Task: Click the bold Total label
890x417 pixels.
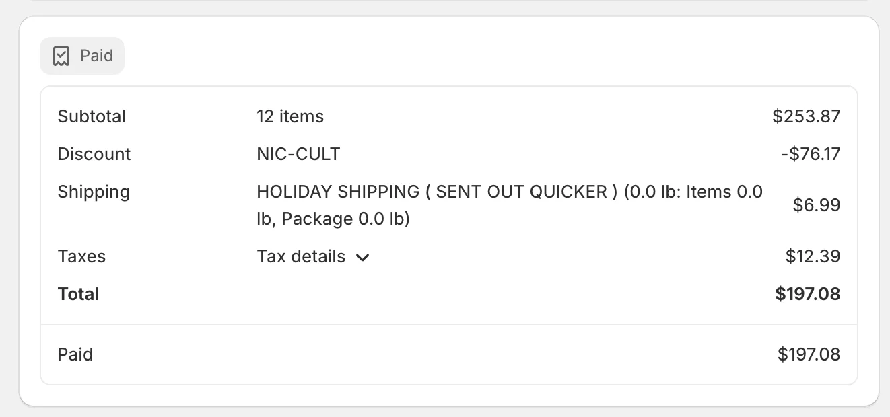Action: [x=78, y=294]
